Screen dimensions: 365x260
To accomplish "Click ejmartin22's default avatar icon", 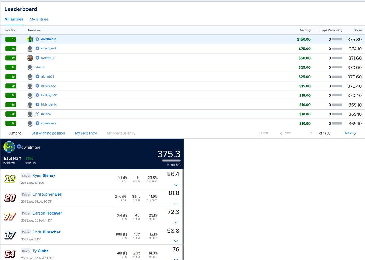I will [x=30, y=86].
